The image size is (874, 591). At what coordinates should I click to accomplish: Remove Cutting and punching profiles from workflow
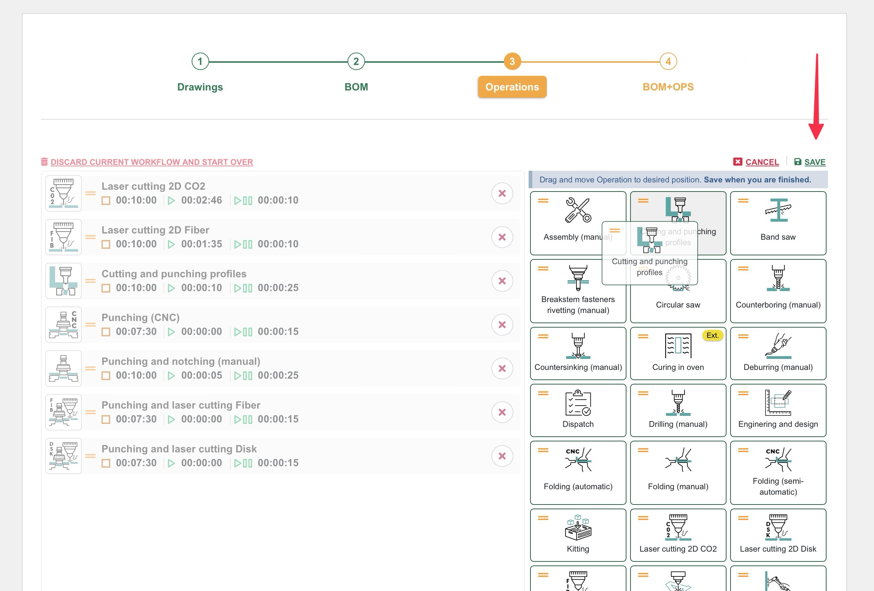pos(502,281)
